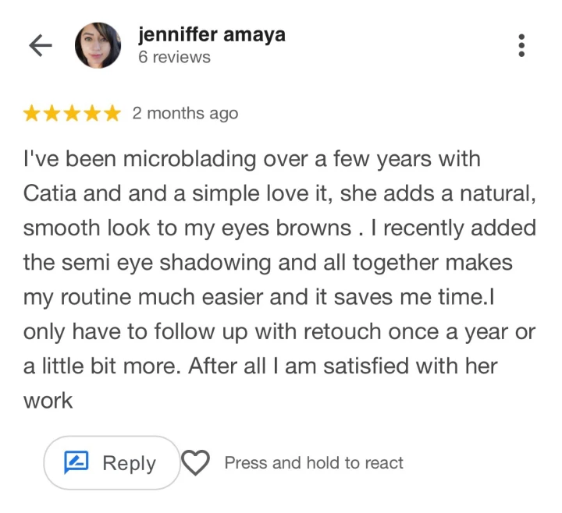The height and width of the screenshot is (513, 562).
Task: Click the second gold rating star
Action: (x=52, y=114)
